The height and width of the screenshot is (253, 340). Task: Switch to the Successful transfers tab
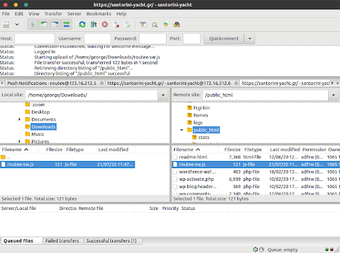pyautogui.click(x=112, y=241)
